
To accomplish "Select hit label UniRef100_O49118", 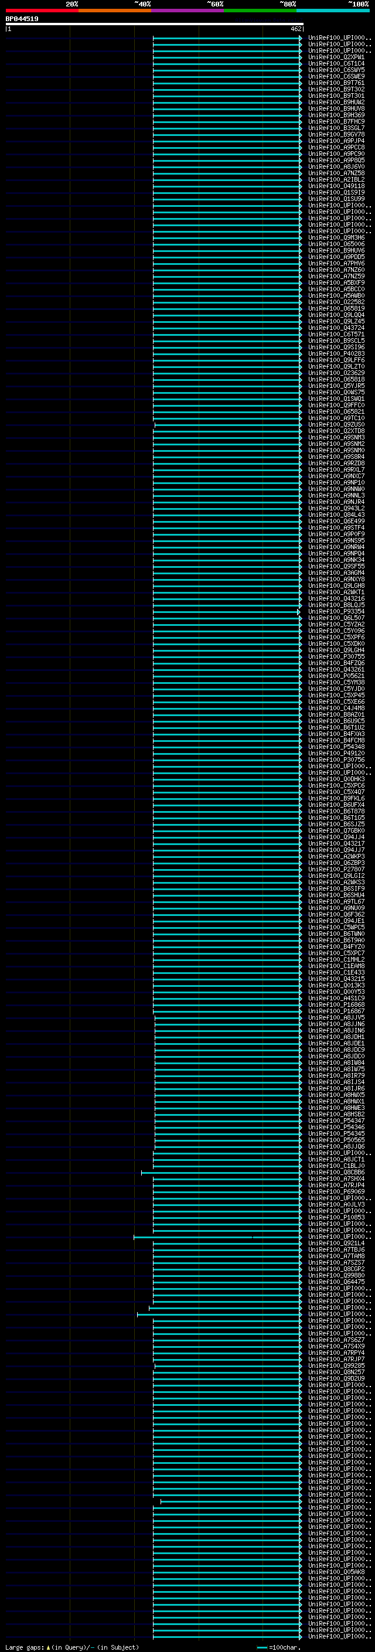I will pyautogui.click(x=336, y=186).
